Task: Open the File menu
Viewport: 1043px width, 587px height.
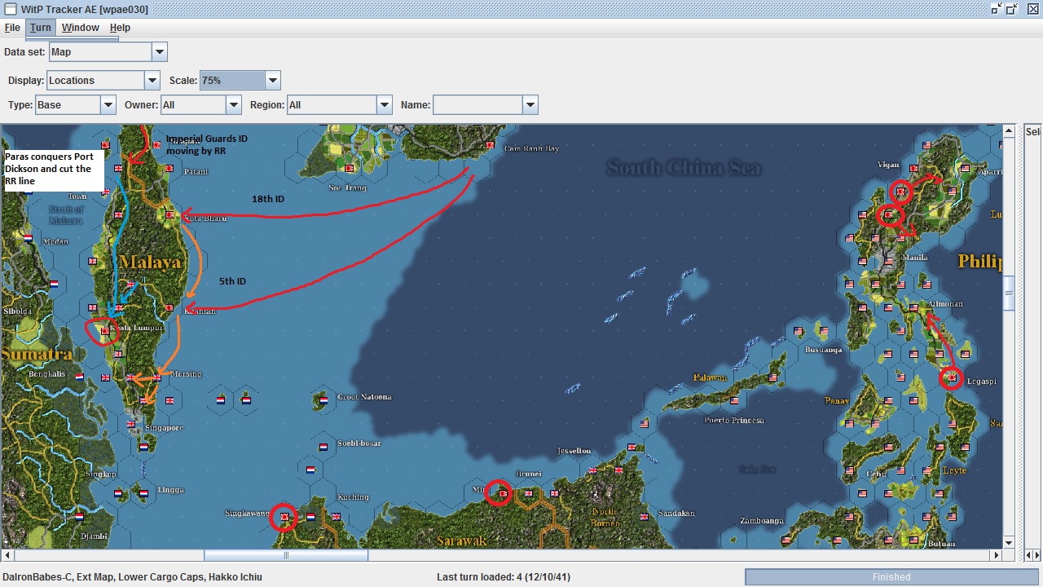Action: [x=12, y=28]
